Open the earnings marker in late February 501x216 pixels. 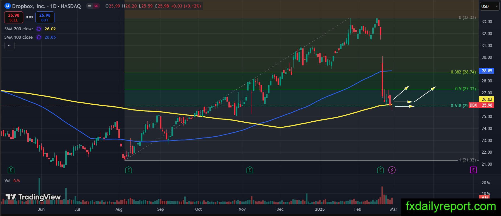click(380, 170)
